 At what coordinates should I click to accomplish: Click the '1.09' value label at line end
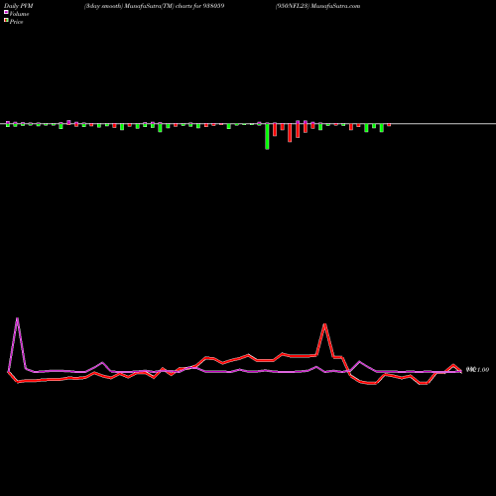click(x=482, y=370)
